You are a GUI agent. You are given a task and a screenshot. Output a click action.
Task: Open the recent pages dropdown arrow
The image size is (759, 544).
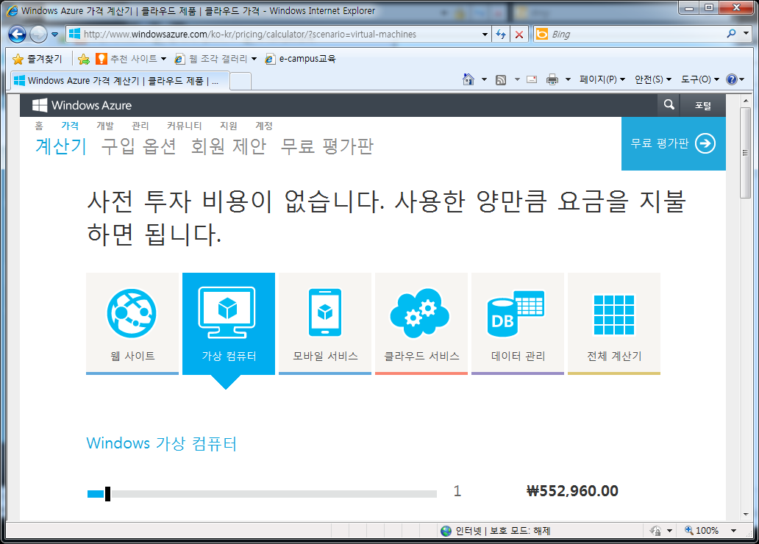tap(54, 35)
